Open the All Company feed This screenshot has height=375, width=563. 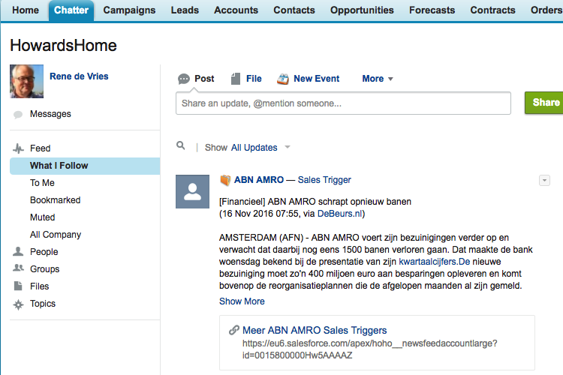56,235
